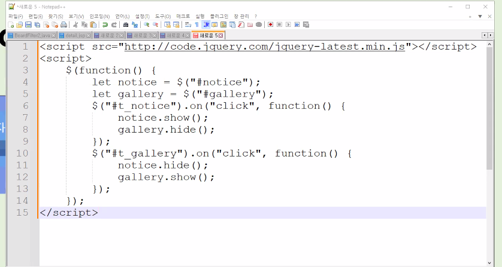Open the Document Map toolbar icon
Image resolution: width=502 pixels, height=267 pixels.
(223, 24)
